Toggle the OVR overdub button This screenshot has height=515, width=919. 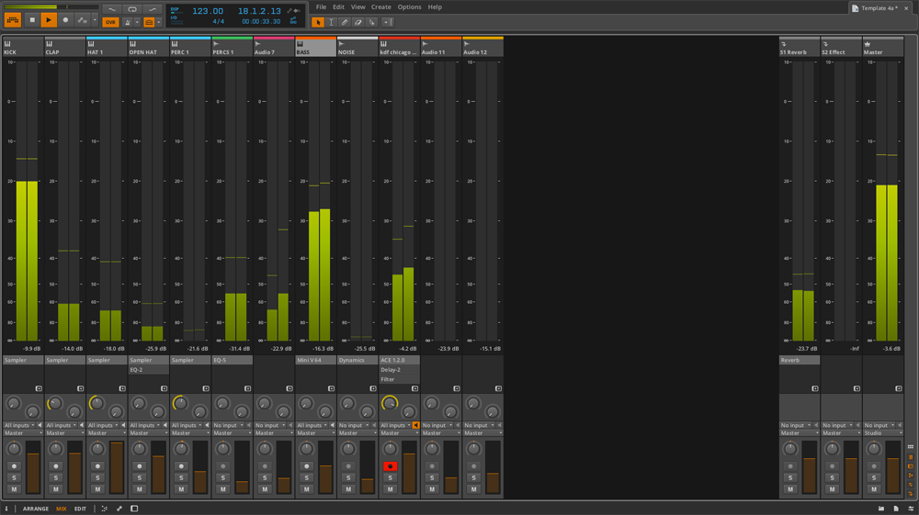pos(110,22)
